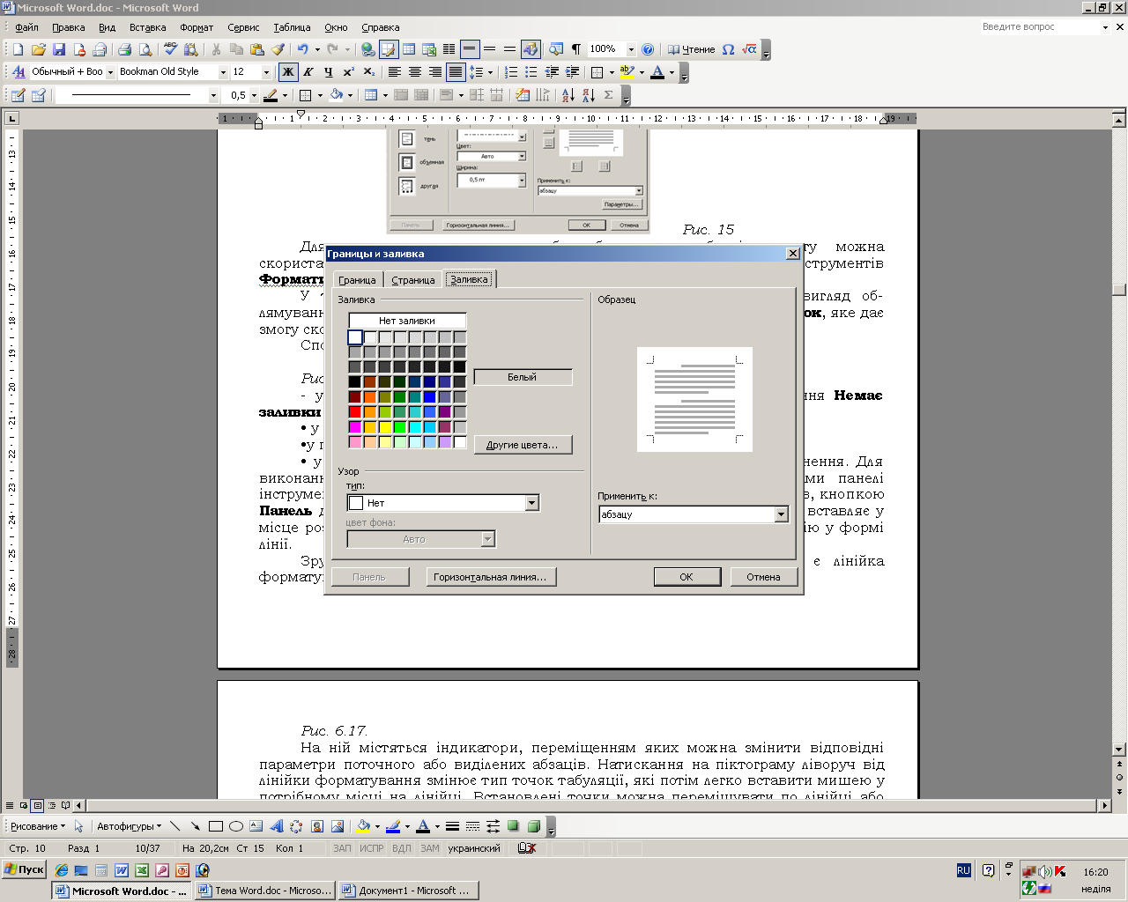
Task: Open the Файл menu
Action: 26,27
